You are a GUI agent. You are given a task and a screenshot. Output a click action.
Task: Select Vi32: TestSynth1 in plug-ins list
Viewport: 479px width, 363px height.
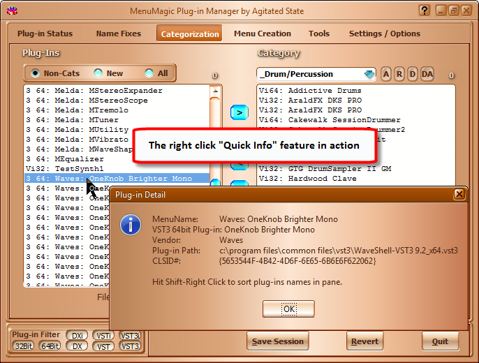[117, 169]
